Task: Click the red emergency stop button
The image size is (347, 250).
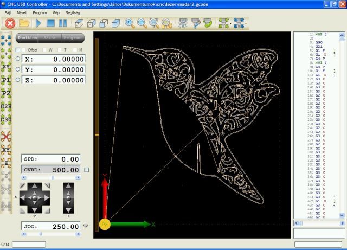Action: pos(10,23)
